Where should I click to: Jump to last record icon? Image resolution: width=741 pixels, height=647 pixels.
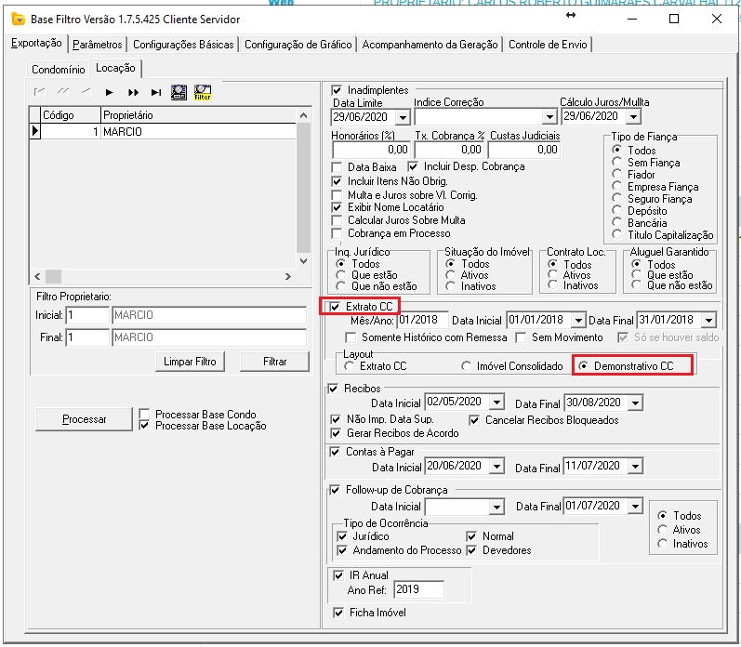tap(155, 92)
